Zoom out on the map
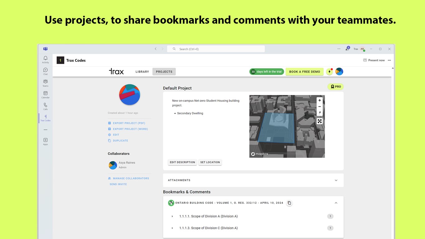The height and width of the screenshot is (239, 425). (x=320, y=107)
